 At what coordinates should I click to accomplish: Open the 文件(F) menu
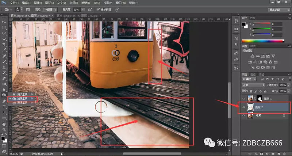14,3
